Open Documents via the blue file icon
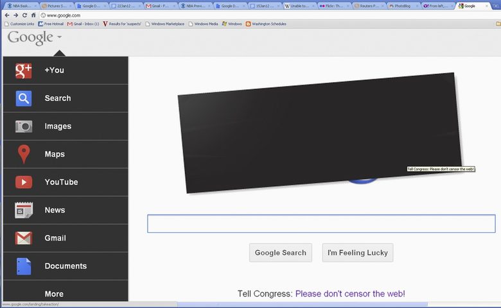The width and height of the screenshot is (501, 308). click(x=24, y=266)
